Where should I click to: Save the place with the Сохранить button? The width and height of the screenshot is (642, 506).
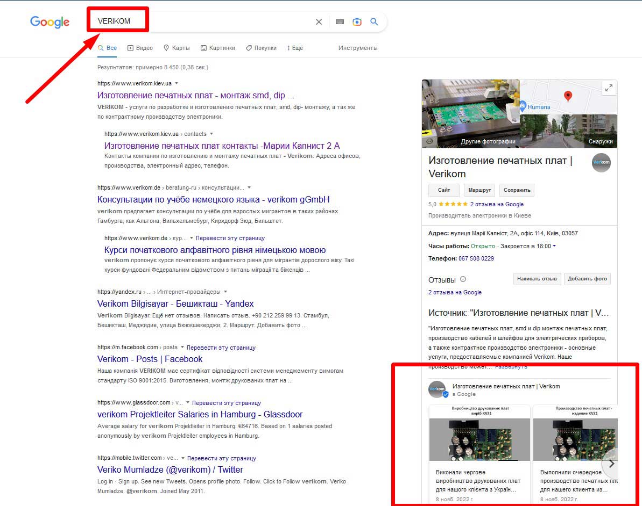[x=517, y=190]
